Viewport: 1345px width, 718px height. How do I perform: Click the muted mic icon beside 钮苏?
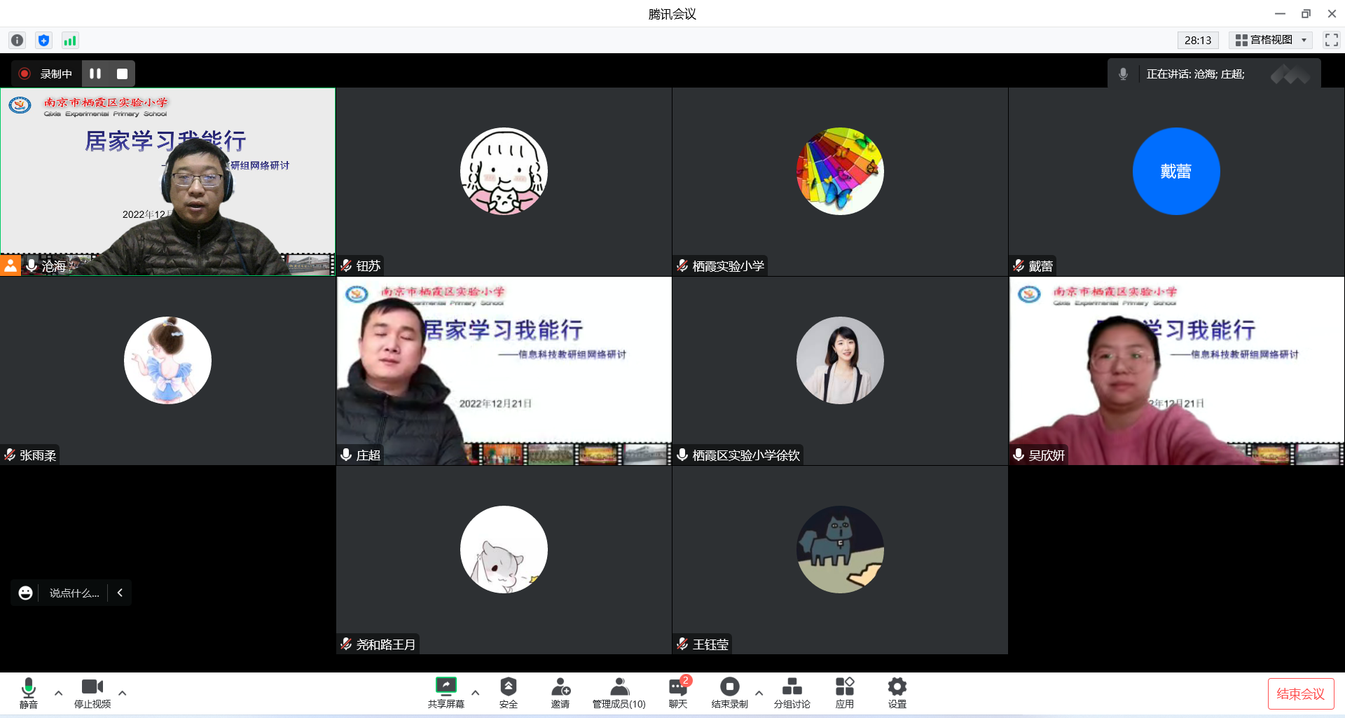point(346,265)
